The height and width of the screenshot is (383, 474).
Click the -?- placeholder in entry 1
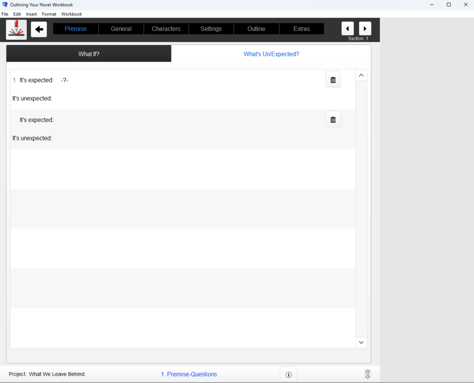coord(64,80)
